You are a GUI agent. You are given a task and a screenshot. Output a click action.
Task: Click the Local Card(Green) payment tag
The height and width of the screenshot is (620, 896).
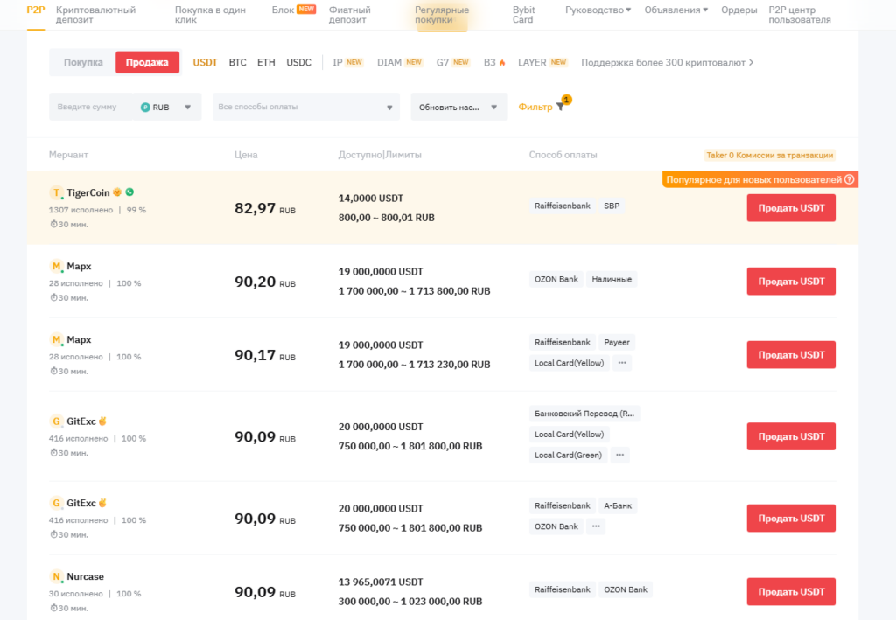568,455
